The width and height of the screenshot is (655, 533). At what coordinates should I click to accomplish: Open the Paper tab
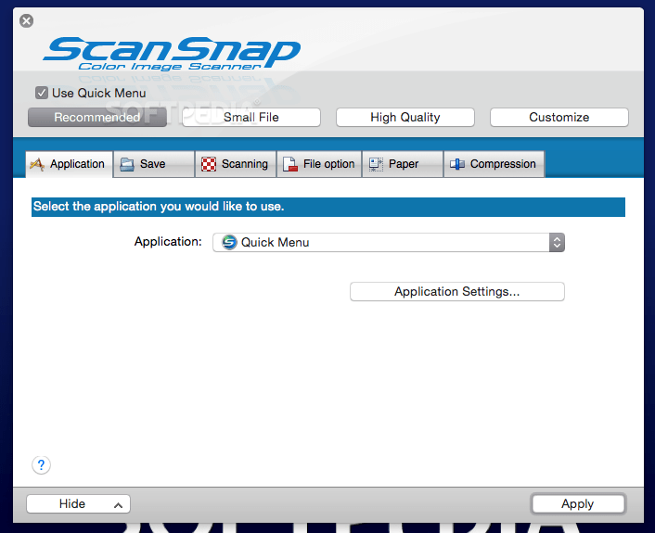click(x=403, y=164)
